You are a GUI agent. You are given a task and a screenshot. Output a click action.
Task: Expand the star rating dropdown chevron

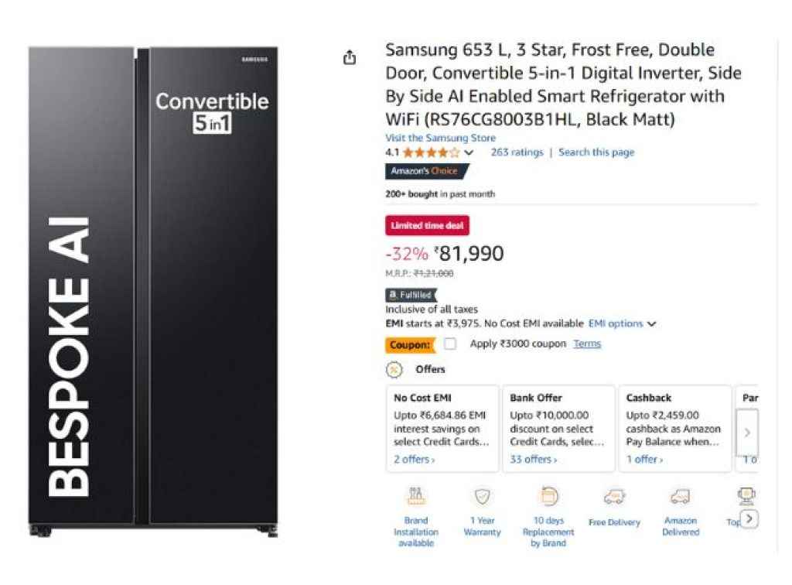click(469, 152)
